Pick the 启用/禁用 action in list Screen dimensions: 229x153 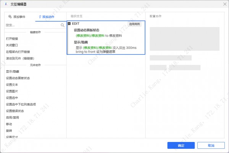[x=13, y=117]
